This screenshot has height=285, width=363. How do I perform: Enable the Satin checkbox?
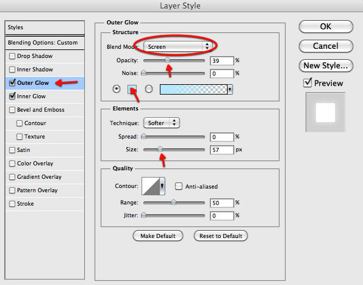point(12,150)
